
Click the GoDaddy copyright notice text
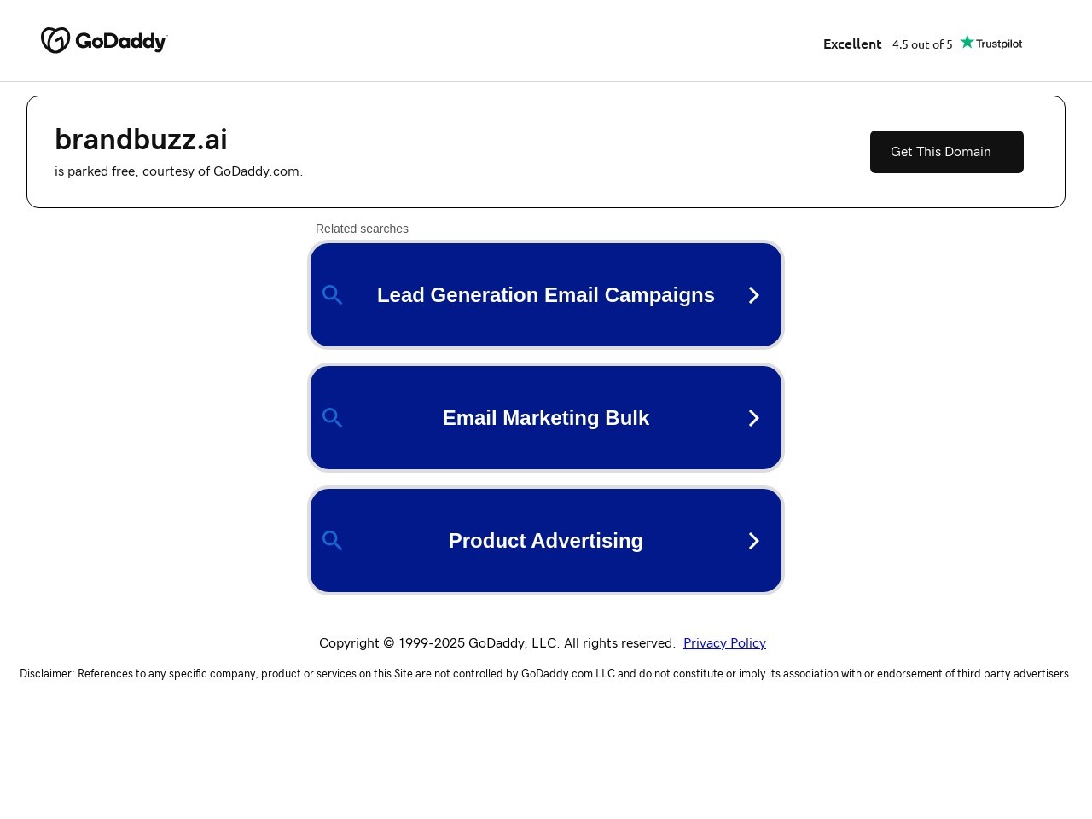coord(497,643)
